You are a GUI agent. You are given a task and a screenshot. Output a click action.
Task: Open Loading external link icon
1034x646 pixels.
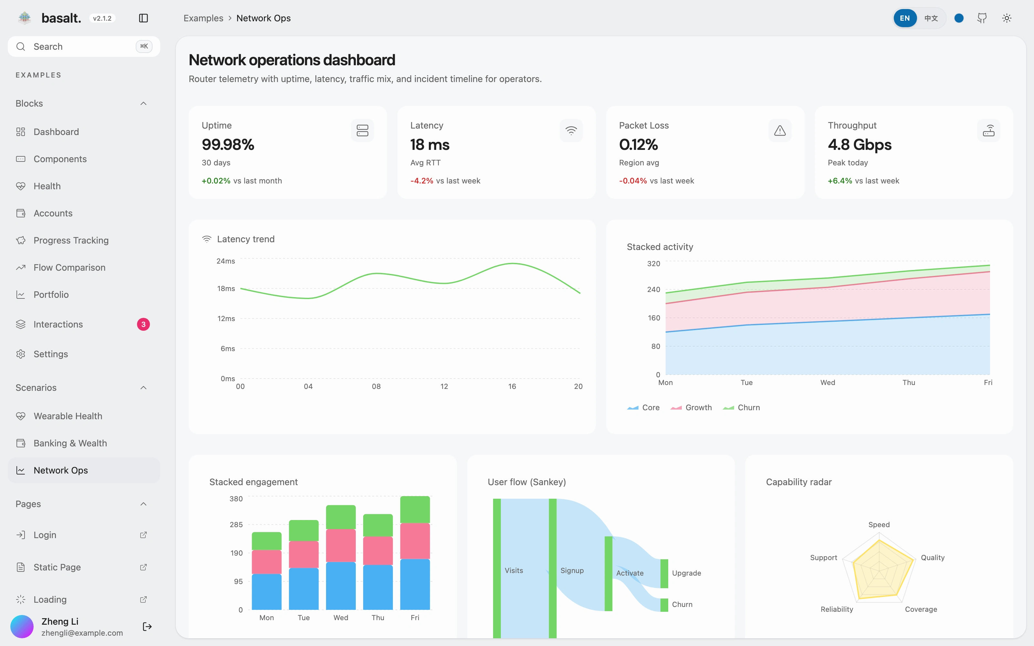(x=143, y=599)
